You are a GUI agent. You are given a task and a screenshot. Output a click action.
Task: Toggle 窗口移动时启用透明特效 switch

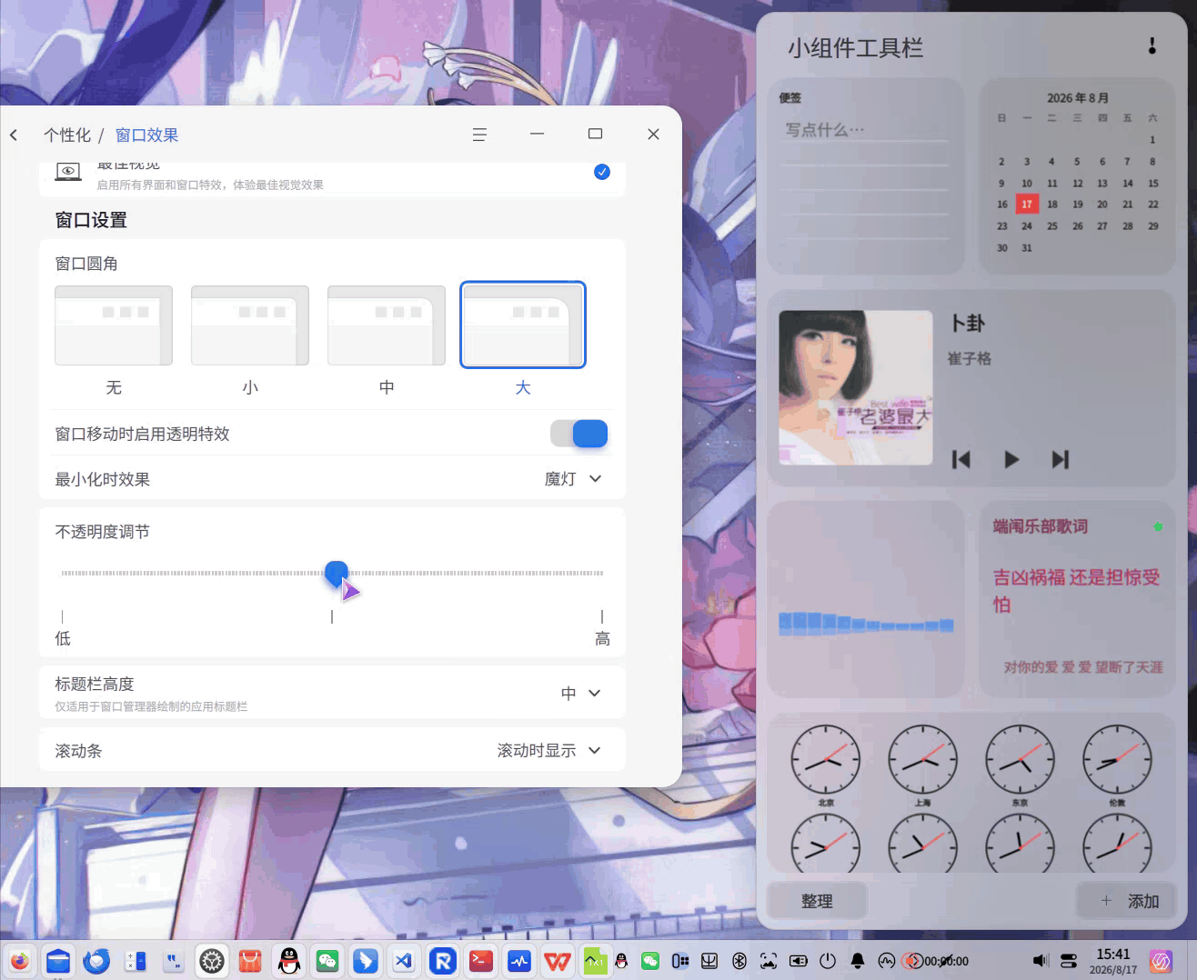(579, 434)
